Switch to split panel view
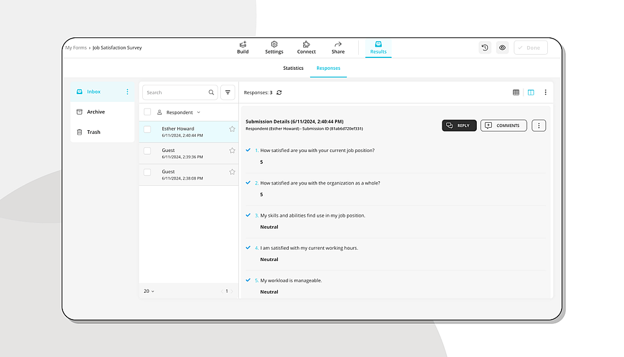Viewport: 624px width, 357px height. point(531,92)
